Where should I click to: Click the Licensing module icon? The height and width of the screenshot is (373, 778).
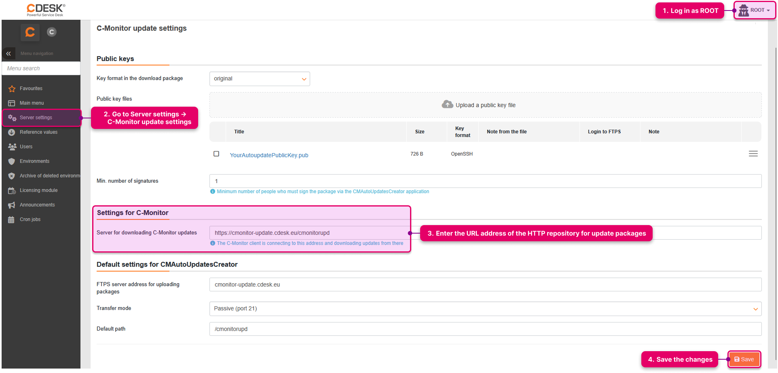(x=12, y=190)
